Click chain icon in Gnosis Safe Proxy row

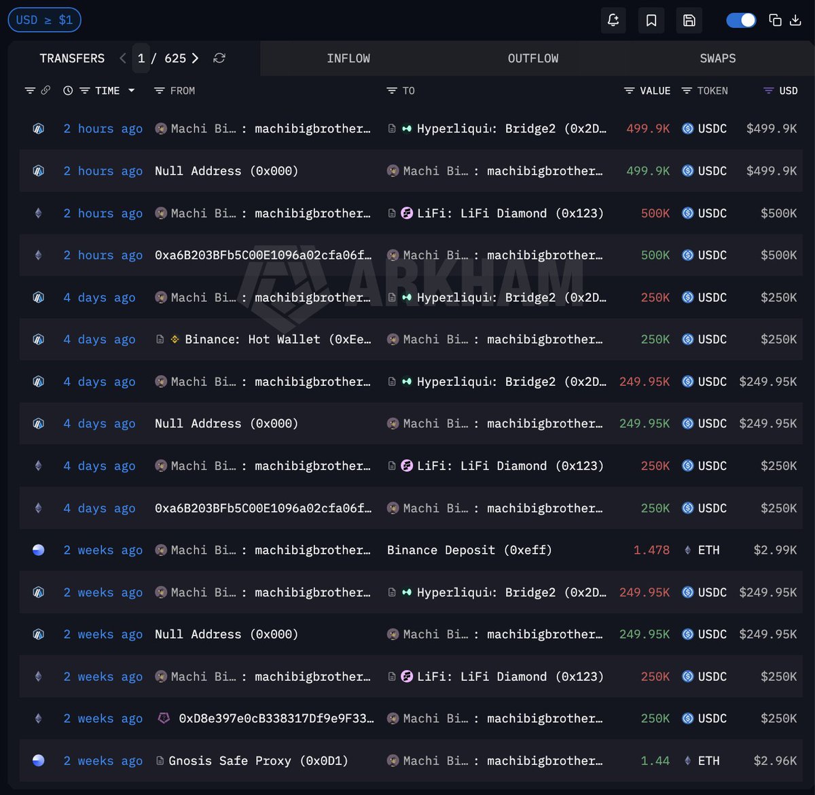[39, 760]
